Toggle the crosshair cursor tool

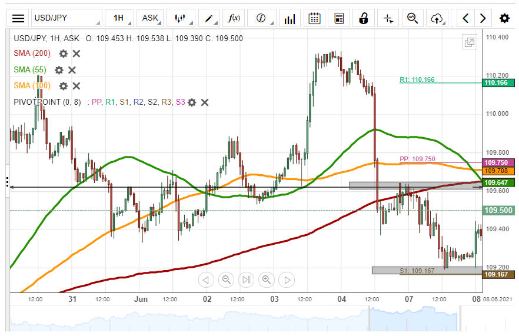click(x=388, y=18)
